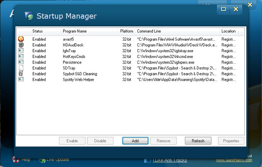Click the Help lifebuoy icon

16,159
